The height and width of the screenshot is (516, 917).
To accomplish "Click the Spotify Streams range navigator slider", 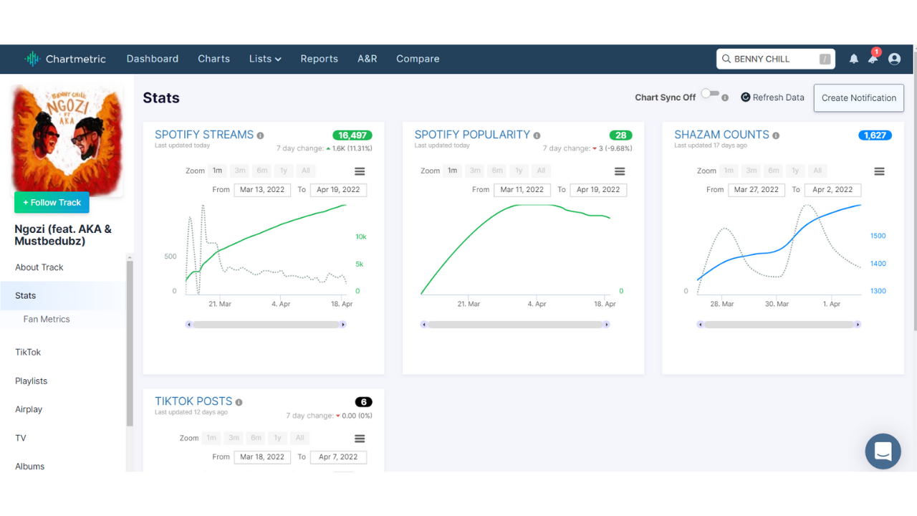I will point(266,325).
